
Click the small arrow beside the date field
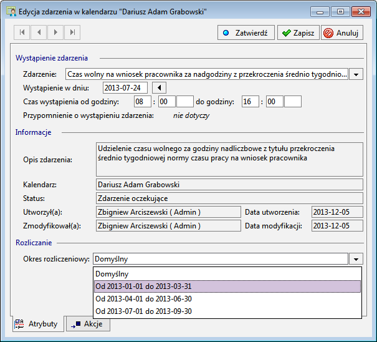pyautogui.click(x=159, y=88)
